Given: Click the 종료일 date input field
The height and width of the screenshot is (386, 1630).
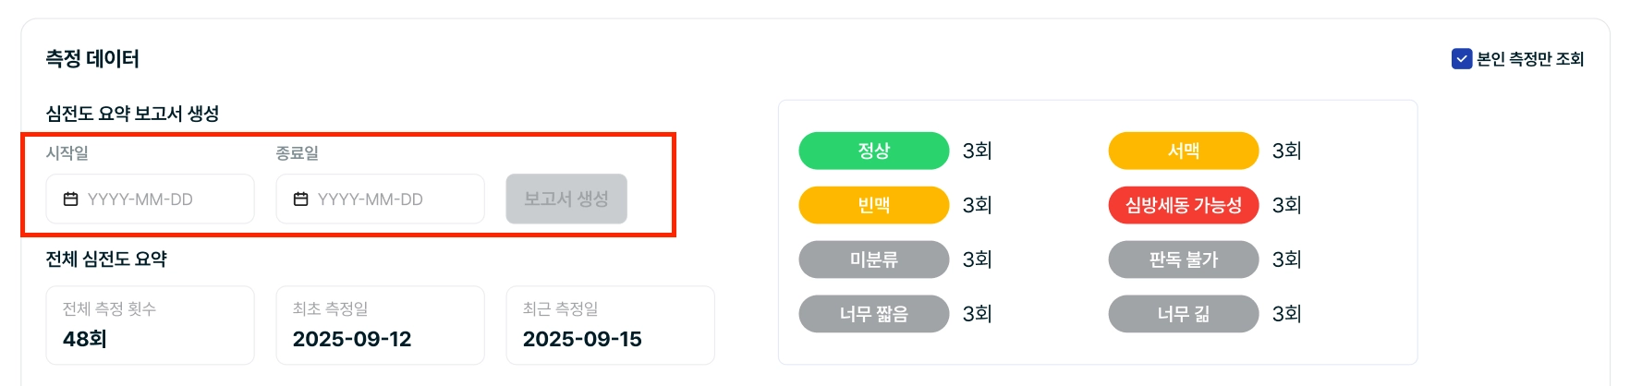Looking at the screenshot, I should (381, 199).
